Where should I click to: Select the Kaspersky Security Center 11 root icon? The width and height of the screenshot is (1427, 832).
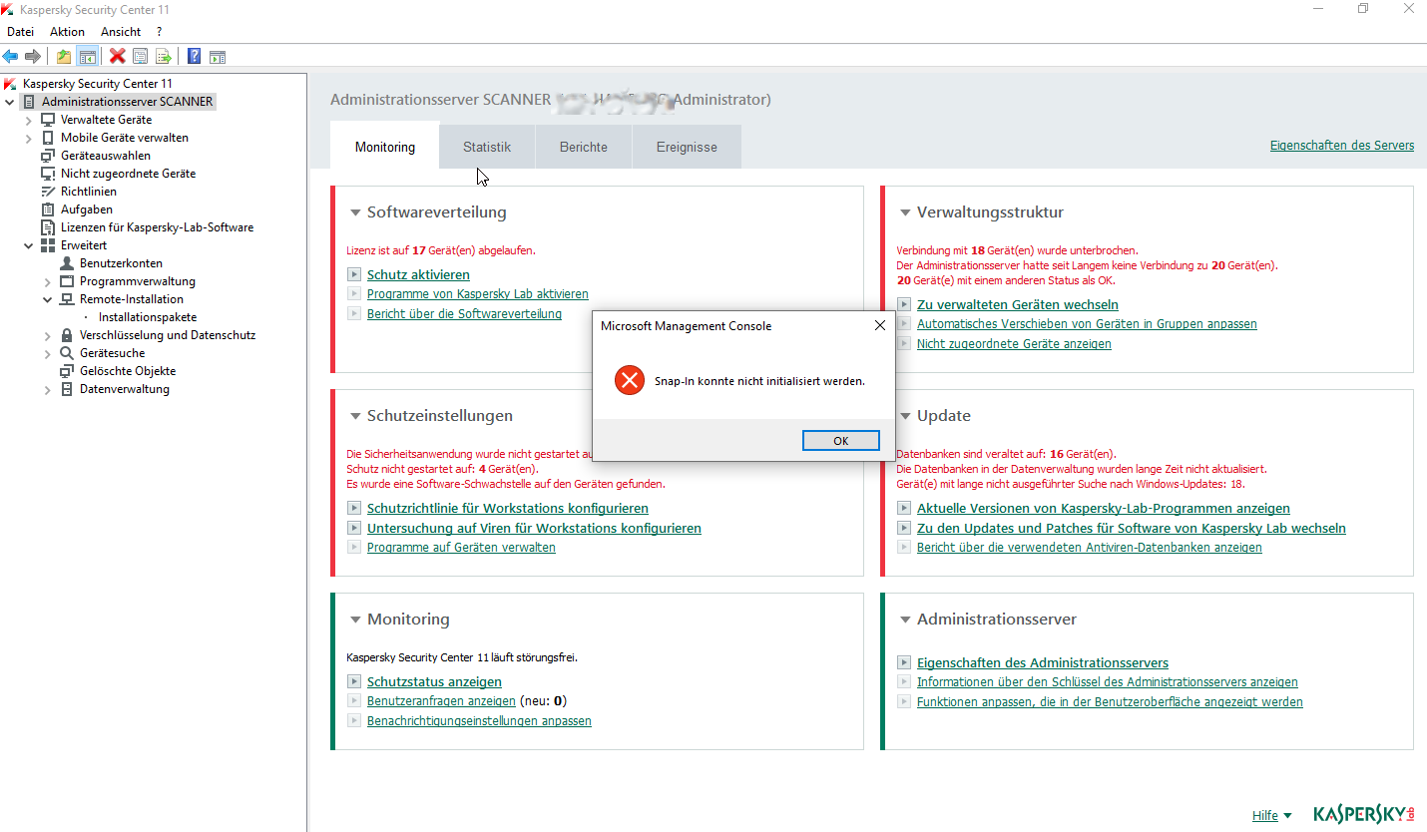[11, 84]
